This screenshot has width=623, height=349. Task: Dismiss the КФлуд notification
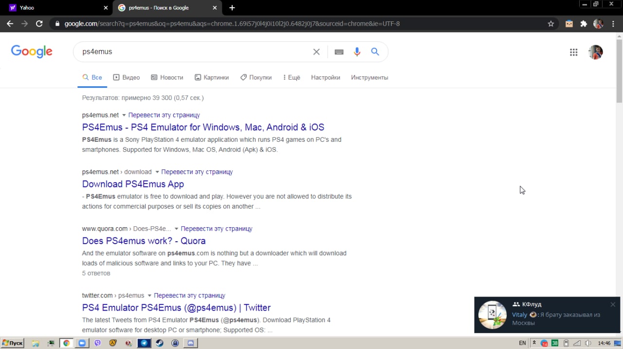(613, 304)
